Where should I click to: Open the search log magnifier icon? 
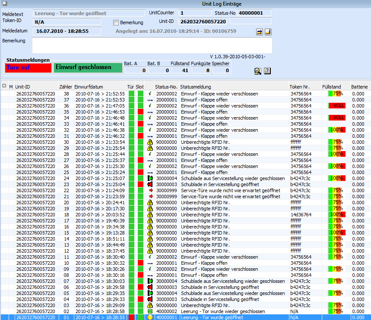tap(258, 71)
